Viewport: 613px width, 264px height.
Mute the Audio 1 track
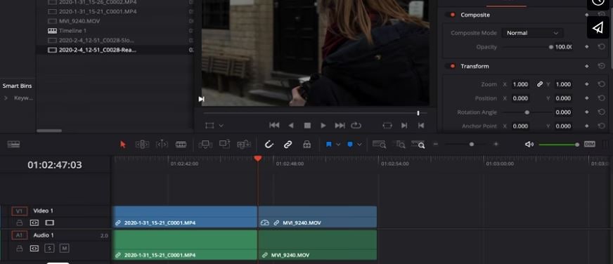pyautogui.click(x=64, y=248)
